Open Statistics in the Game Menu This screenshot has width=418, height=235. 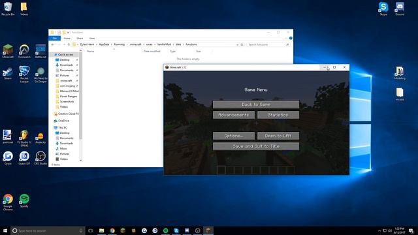278,115
